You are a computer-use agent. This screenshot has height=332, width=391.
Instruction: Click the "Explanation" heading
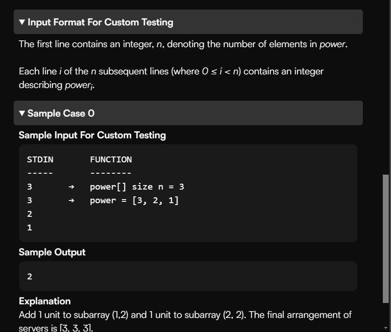[45, 301]
